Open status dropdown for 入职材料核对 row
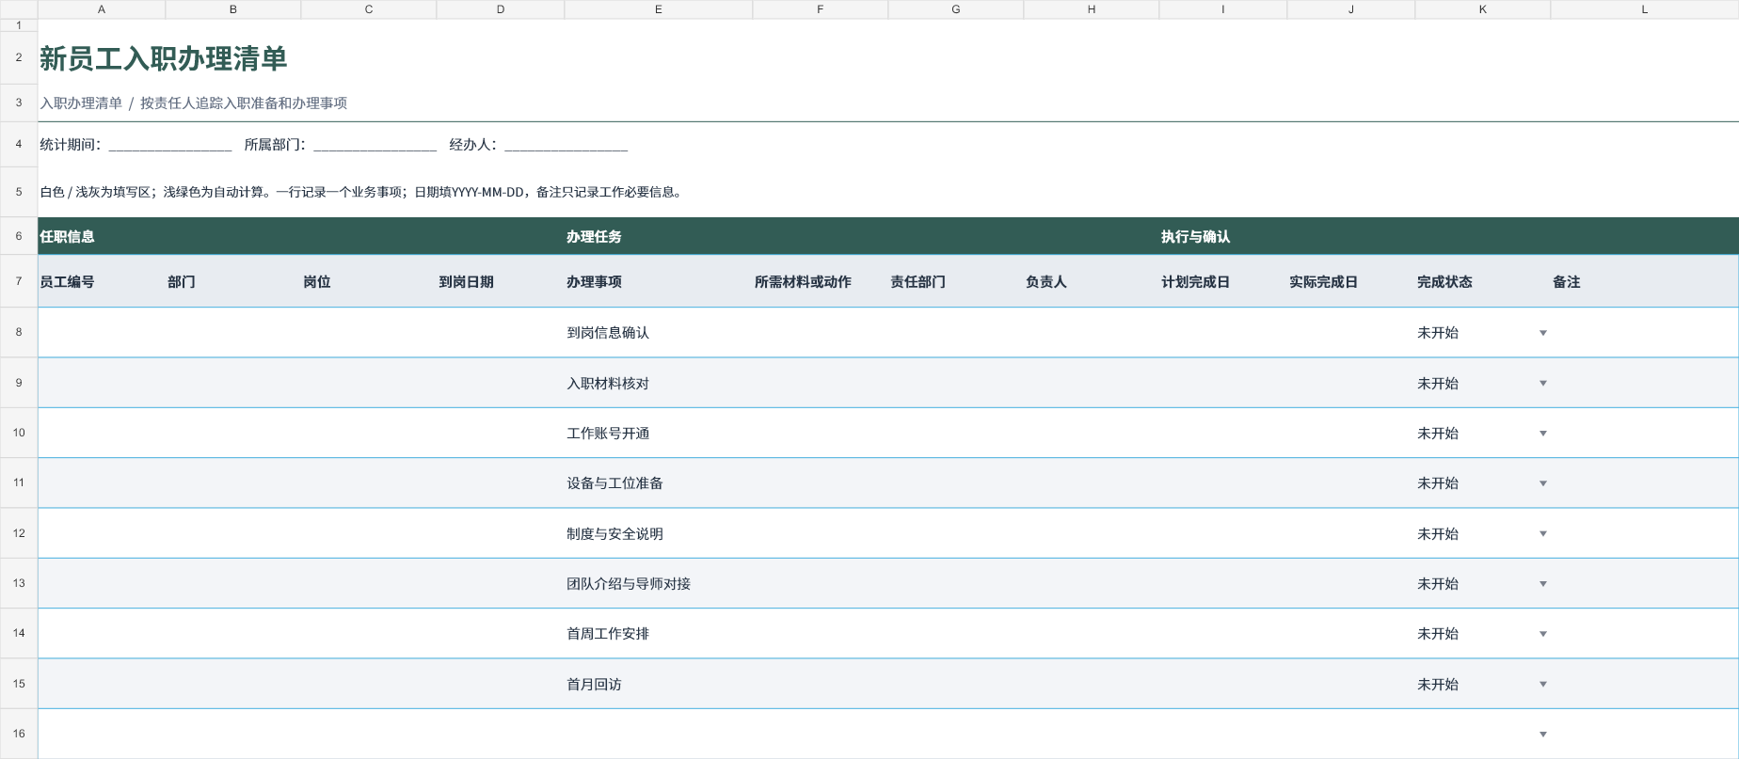This screenshot has height=759, width=1739. (1542, 383)
